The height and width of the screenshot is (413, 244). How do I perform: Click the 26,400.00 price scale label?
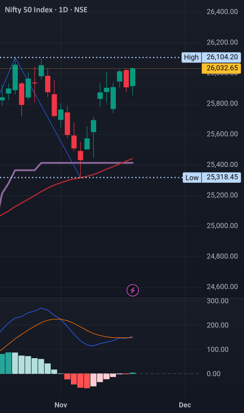[222, 12]
